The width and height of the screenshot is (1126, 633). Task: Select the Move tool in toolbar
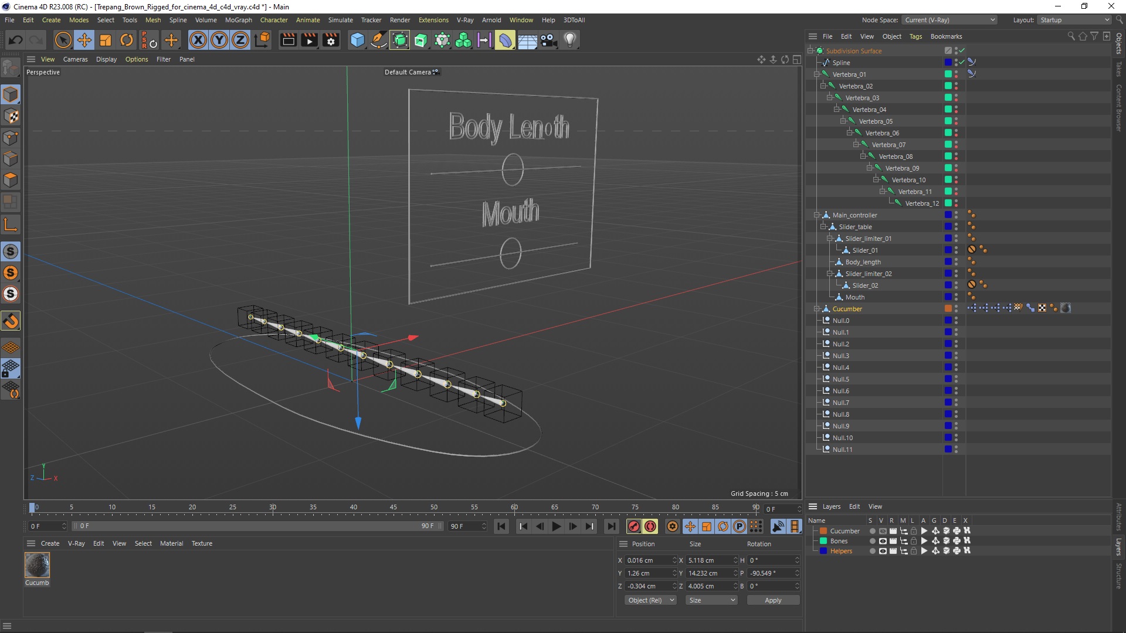[x=83, y=39]
